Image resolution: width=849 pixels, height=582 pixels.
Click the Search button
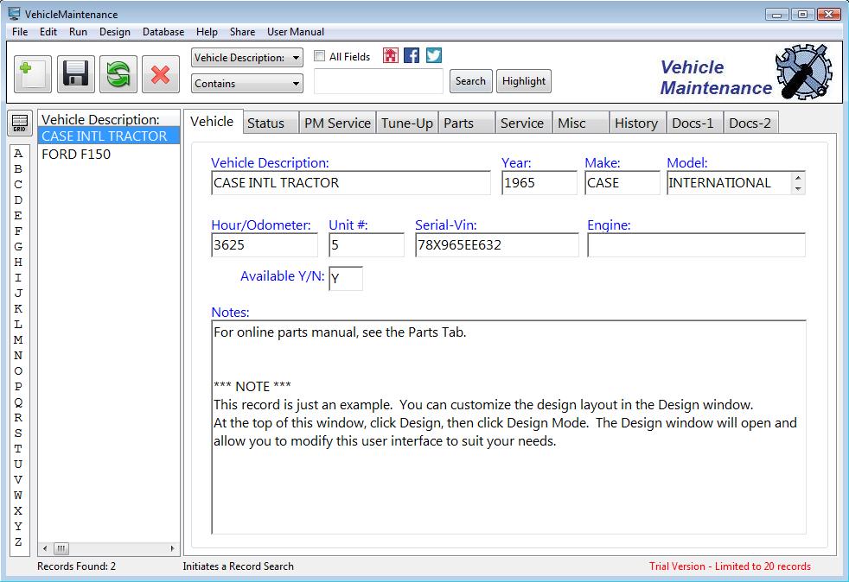[470, 81]
